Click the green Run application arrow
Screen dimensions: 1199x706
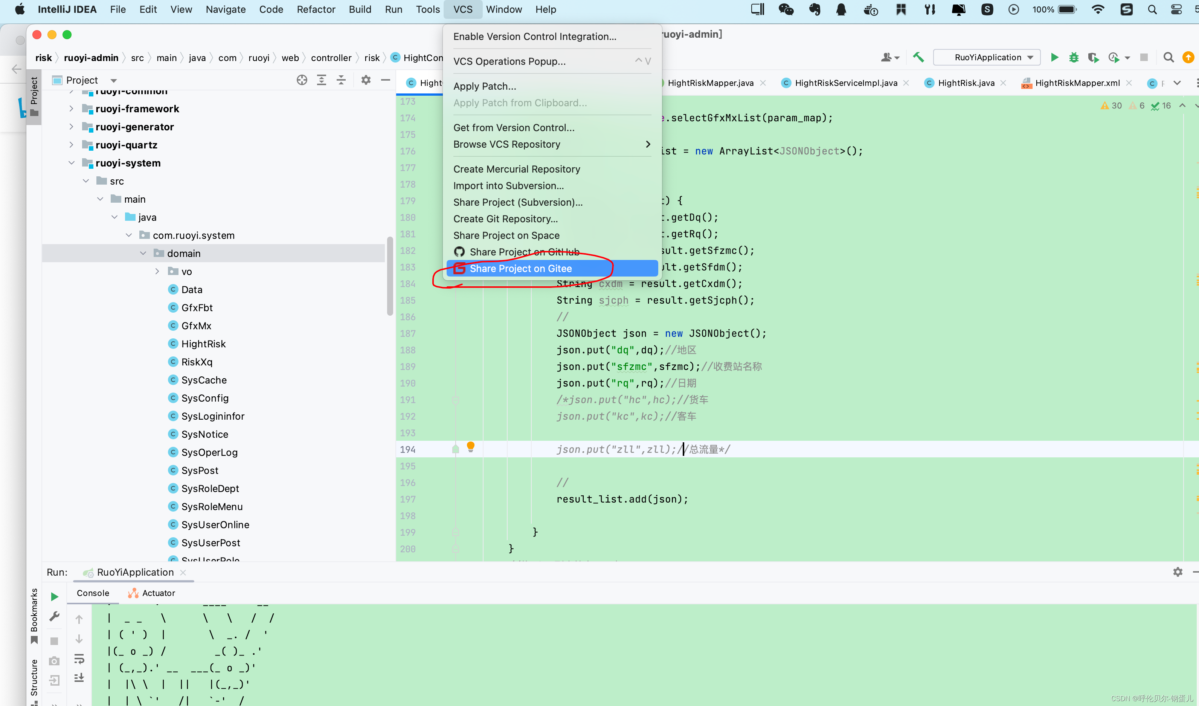click(1054, 58)
